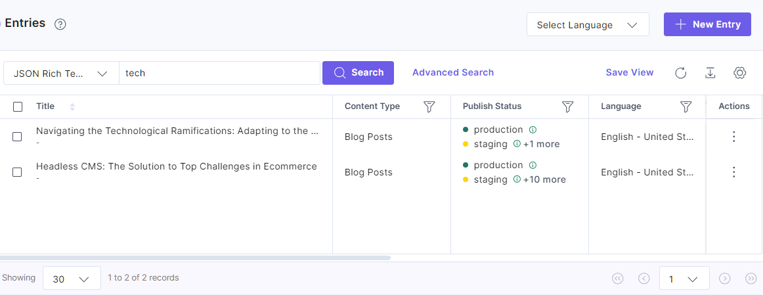Open actions menu for Navigating the Technological entry

click(x=734, y=137)
